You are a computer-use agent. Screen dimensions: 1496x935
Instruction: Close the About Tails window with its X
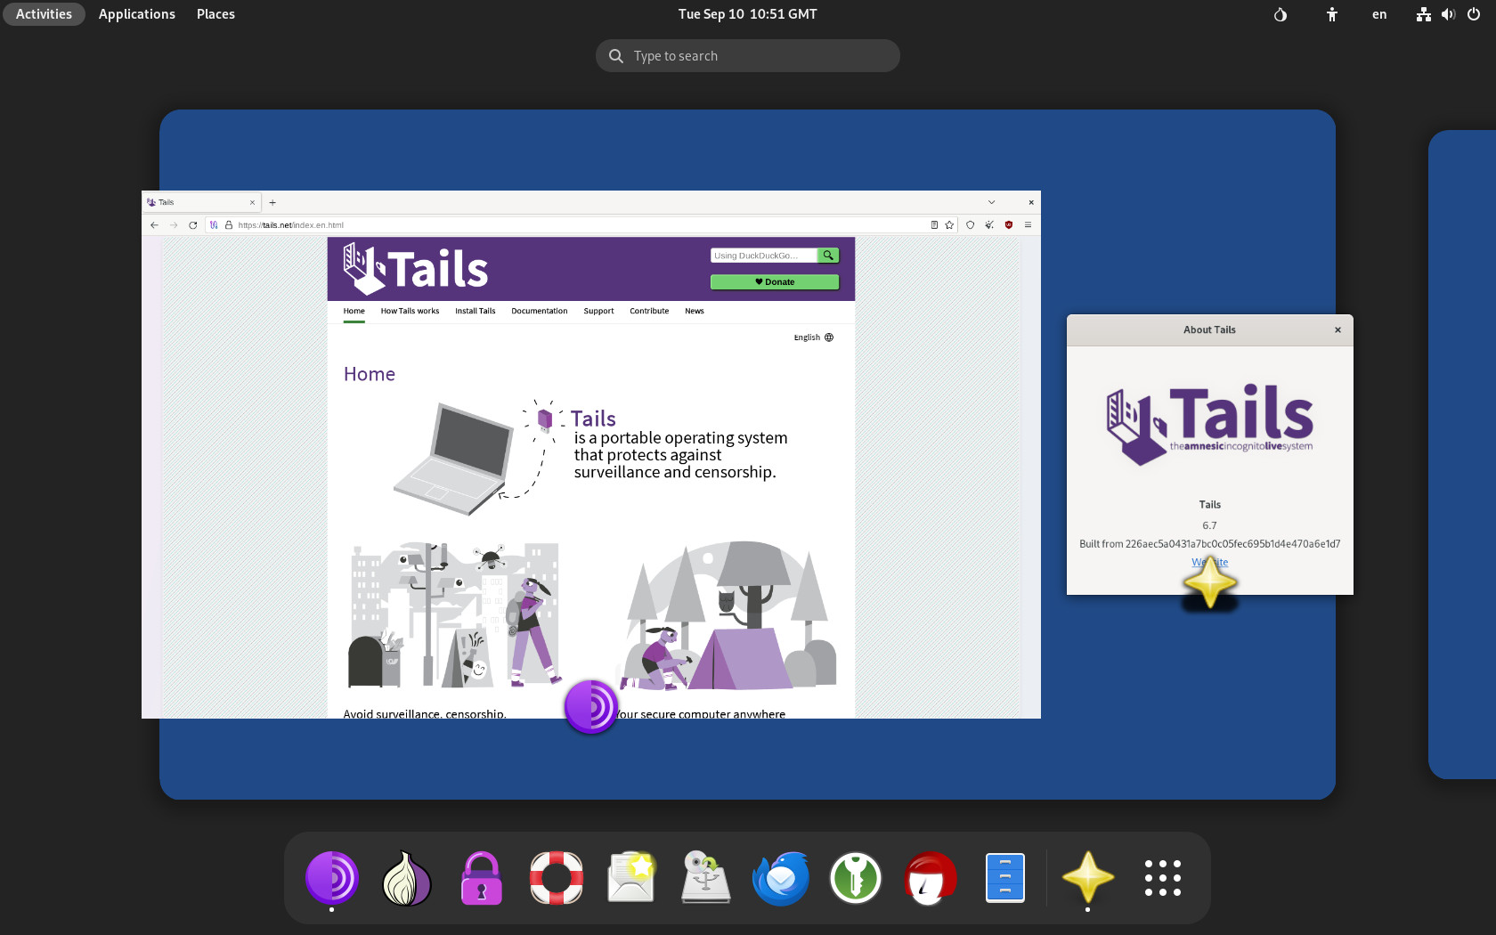point(1337,329)
